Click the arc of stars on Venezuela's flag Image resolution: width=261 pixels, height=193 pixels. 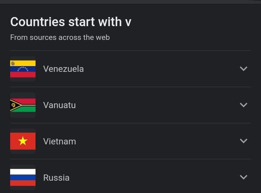coord(23,69)
